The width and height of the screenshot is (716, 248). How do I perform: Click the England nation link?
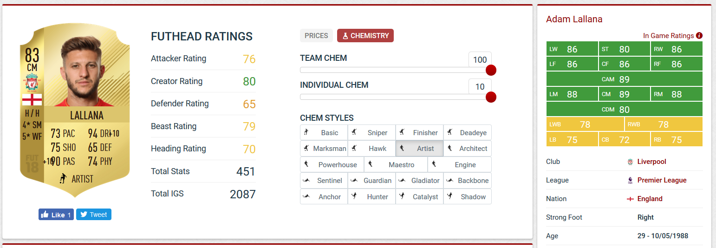pos(650,199)
